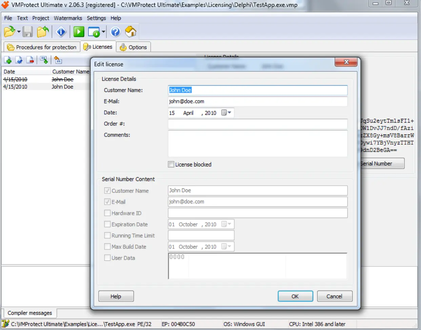Click the yellow house home icon
The height and width of the screenshot is (330, 421).
coord(131,32)
